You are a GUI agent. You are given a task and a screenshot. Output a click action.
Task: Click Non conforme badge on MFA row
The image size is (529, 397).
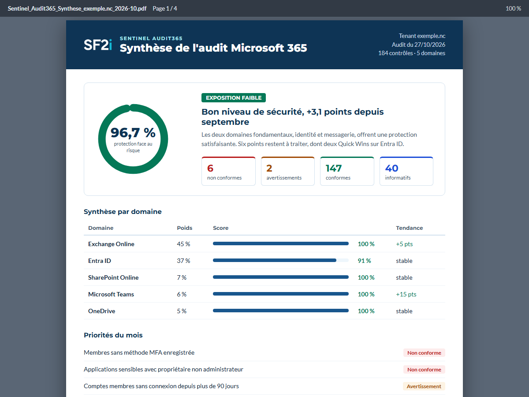424,352
